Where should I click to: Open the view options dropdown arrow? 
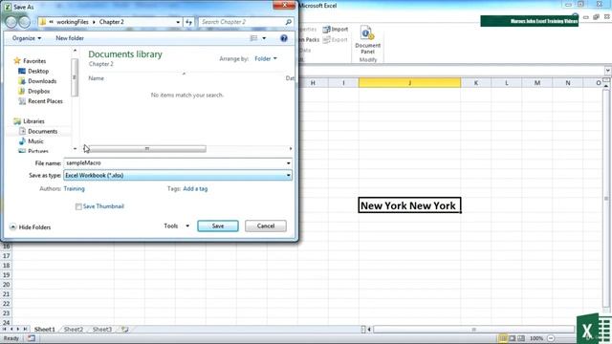pos(264,38)
